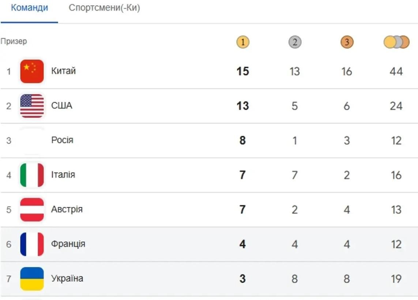Click the France flag icon
The height and width of the screenshot is (300, 418).
32,244
